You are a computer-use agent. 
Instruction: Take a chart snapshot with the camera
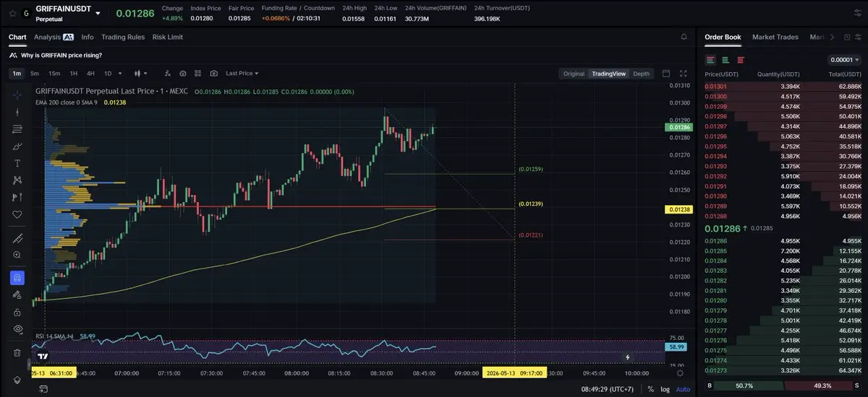[213, 74]
